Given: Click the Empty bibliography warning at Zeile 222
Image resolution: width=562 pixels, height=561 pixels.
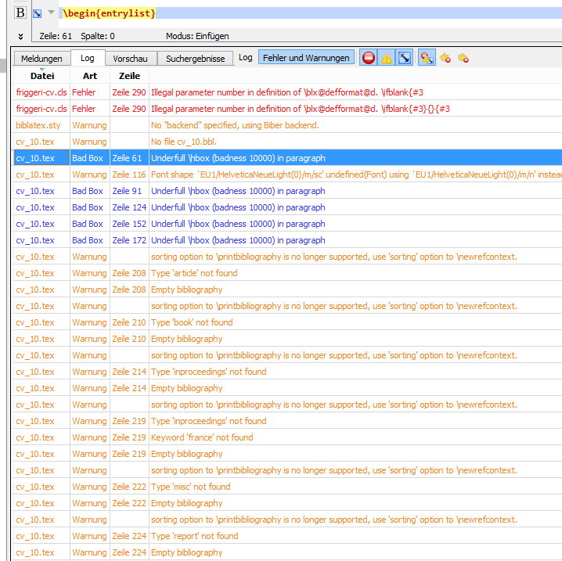Looking at the screenshot, I should pos(288,503).
